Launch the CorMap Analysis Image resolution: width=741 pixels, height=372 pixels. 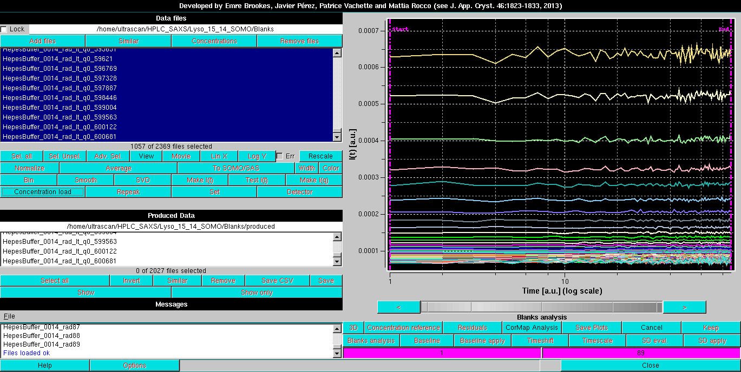[x=532, y=327]
